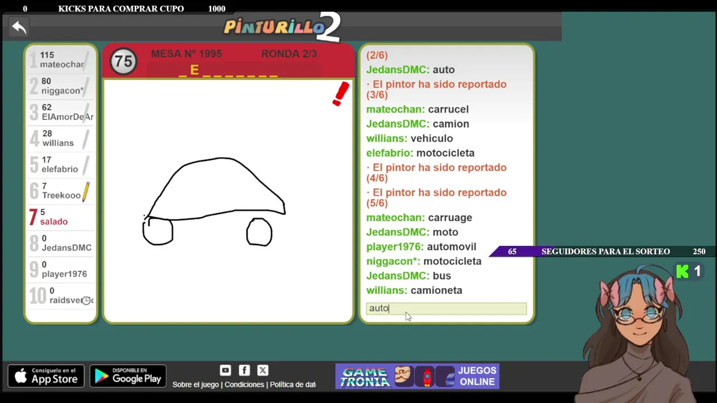Click the RONDA 2/3 label
The image size is (717, 403).
(x=289, y=54)
